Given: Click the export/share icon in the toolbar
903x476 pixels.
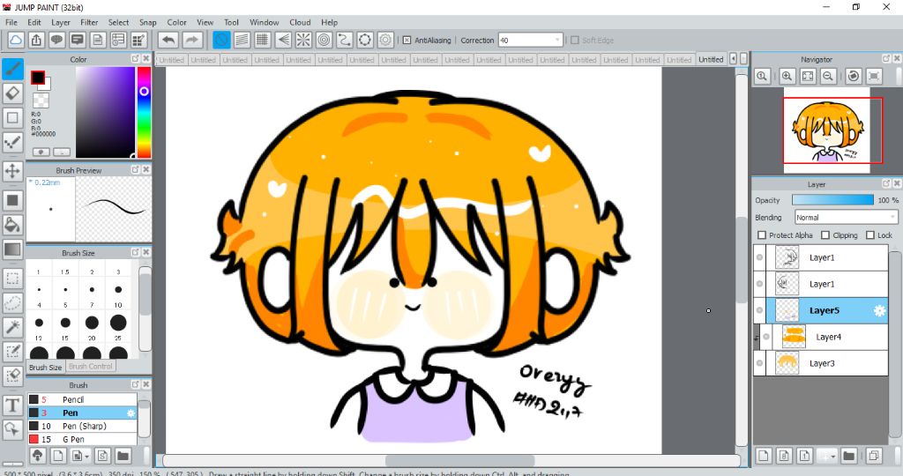Looking at the screenshot, I should [x=36, y=41].
